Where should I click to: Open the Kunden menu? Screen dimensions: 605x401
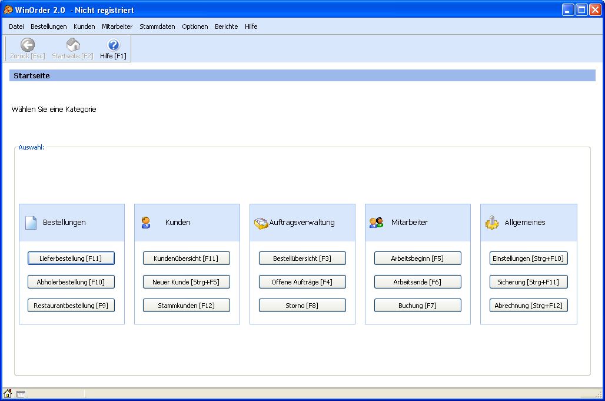84,26
